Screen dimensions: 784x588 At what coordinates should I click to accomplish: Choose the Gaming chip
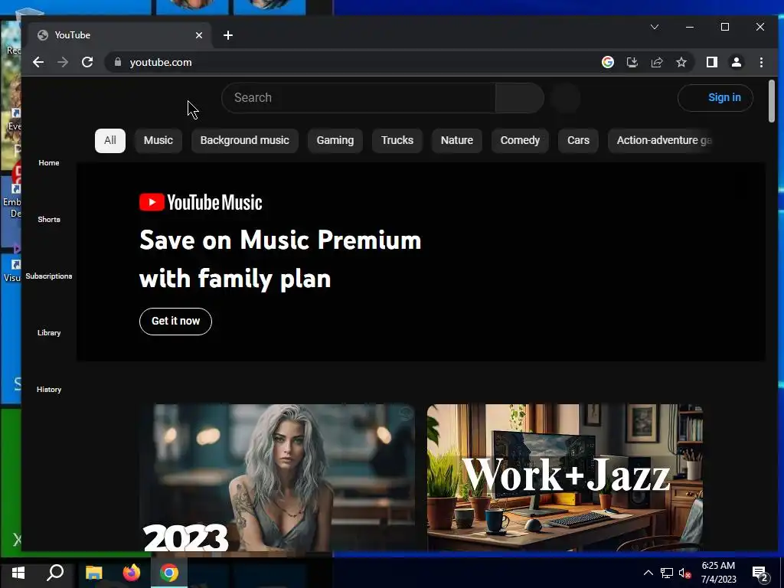335,141
